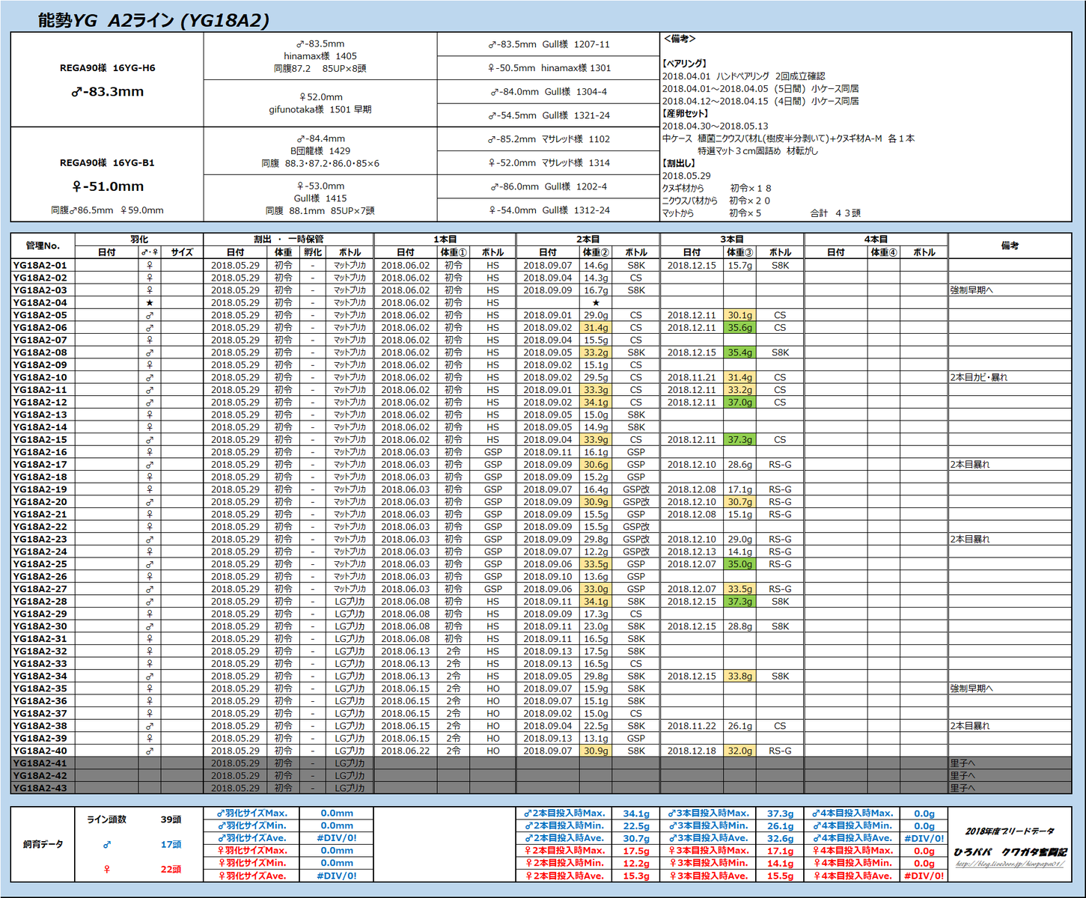Screen dimensions: 1086x898
Task: Select the ♀-51.0mm size text
Action: pyautogui.click(x=107, y=186)
